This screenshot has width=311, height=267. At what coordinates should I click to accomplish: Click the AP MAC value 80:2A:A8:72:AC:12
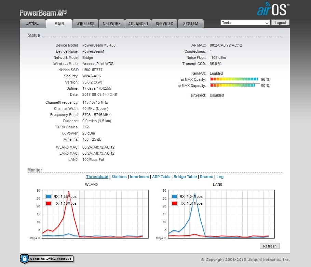pyautogui.click(x=226, y=45)
